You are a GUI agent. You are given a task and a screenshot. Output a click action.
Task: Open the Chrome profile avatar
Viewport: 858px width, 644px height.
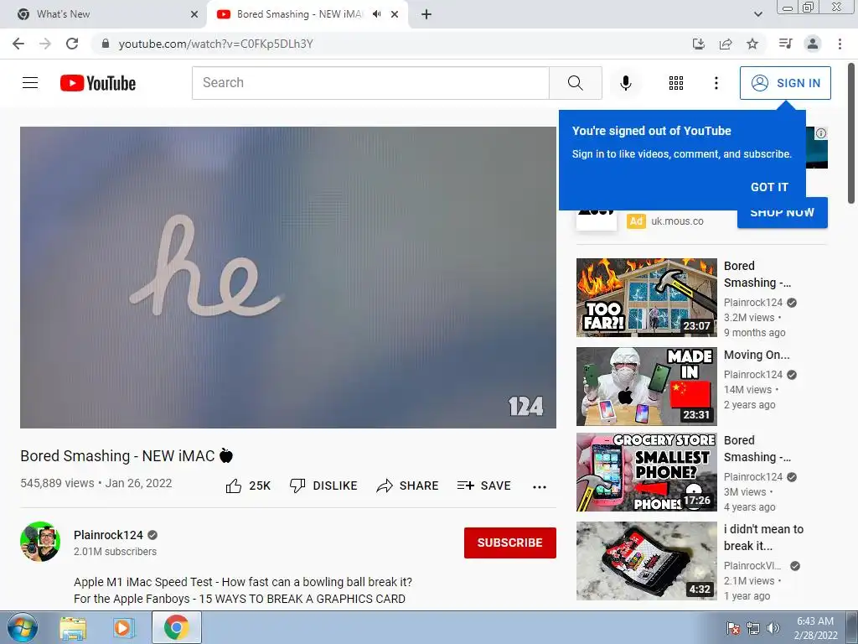click(x=813, y=44)
